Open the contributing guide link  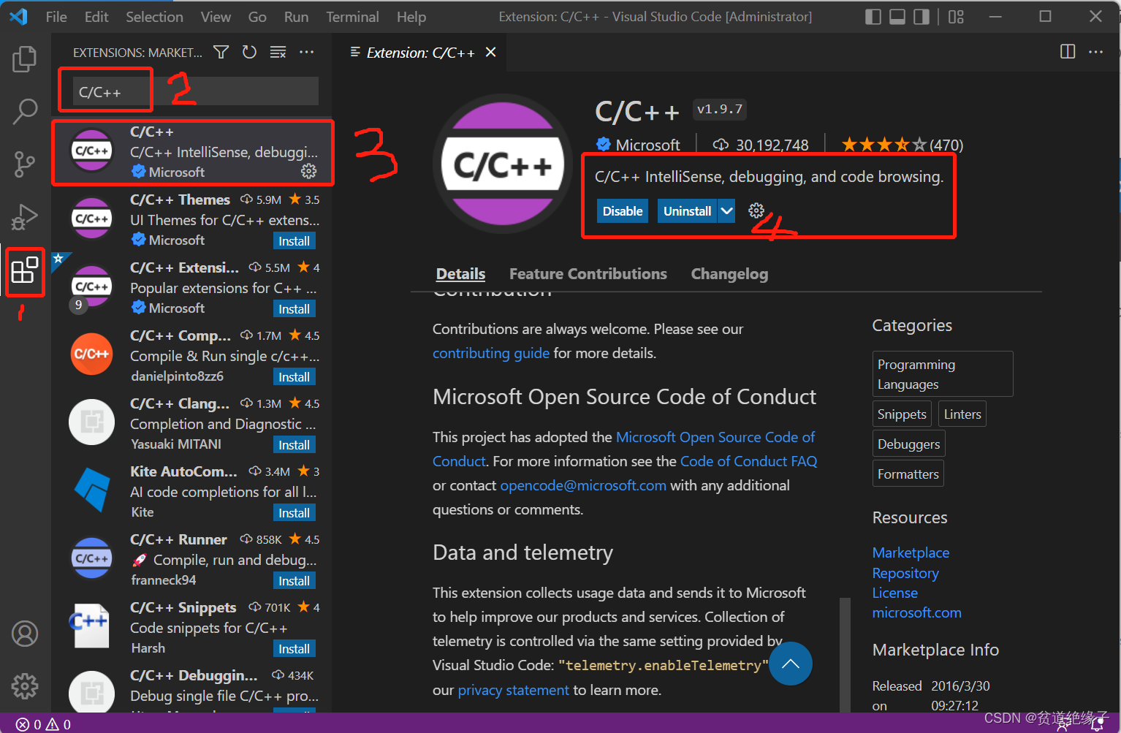(x=491, y=353)
